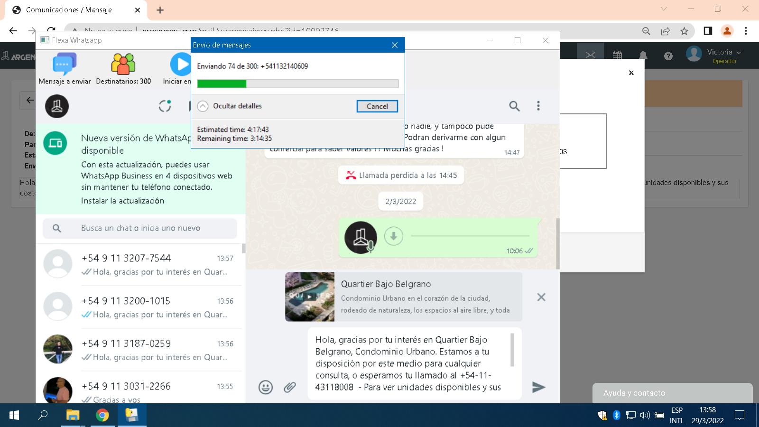
Task: Open the notifications bell icon
Action: pos(643,56)
